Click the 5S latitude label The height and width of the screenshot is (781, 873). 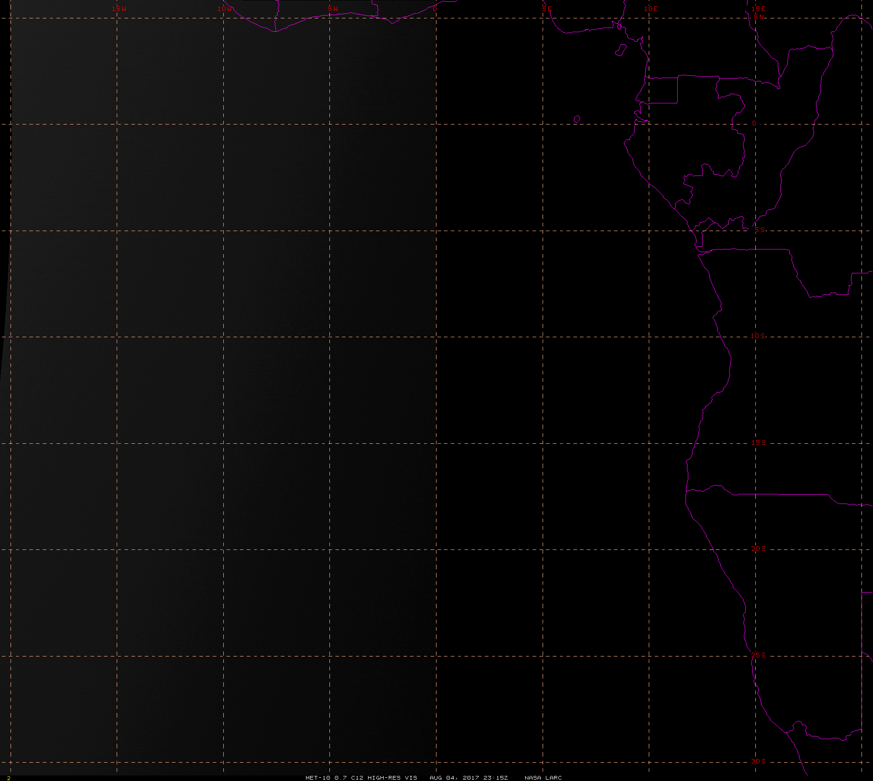pyautogui.click(x=760, y=230)
